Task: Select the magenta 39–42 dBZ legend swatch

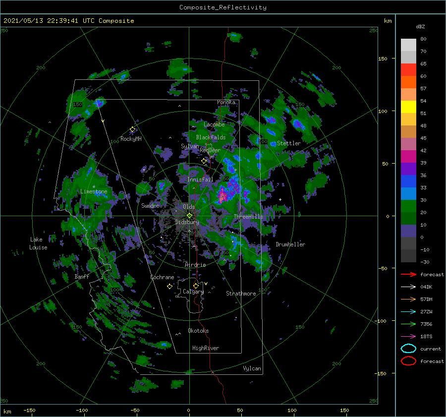Action: click(408, 157)
